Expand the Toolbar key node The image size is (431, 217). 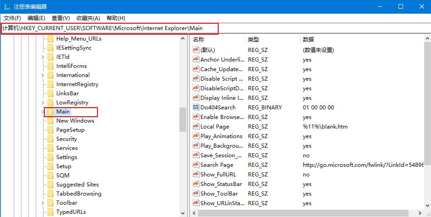point(43,203)
